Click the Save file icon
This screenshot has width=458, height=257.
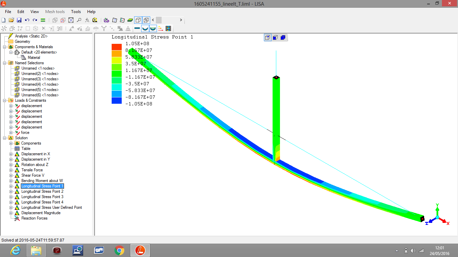[19, 20]
